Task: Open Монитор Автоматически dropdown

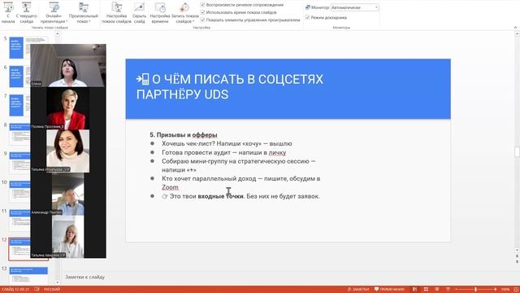Action: [354, 7]
